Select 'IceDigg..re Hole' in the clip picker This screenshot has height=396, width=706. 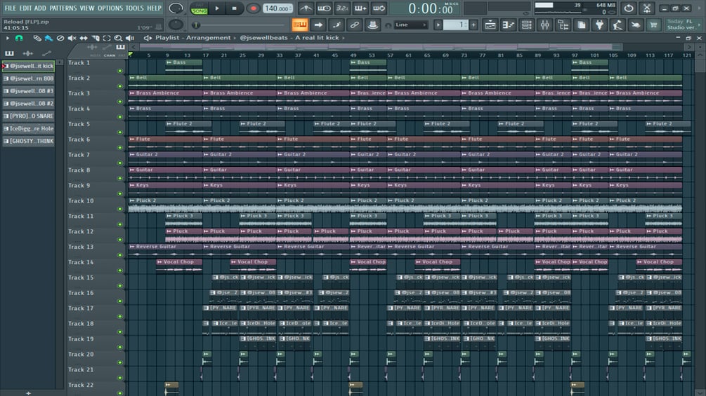[x=28, y=128]
